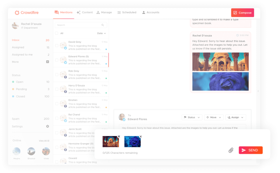Remove the blue rose image attachment
The width and height of the screenshot is (280, 173).
pos(141,137)
